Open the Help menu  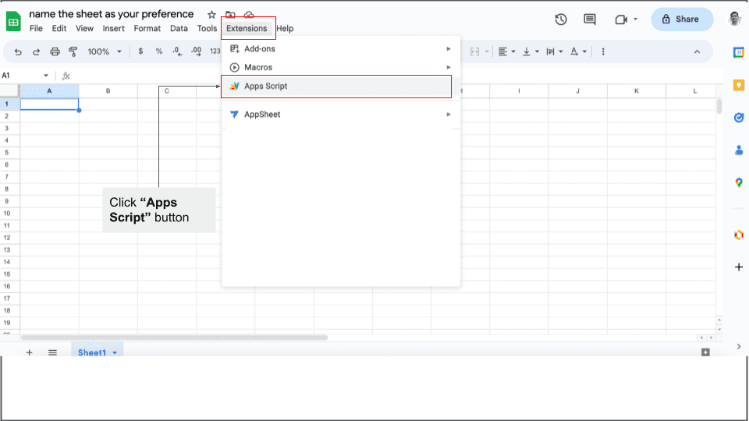coord(285,28)
